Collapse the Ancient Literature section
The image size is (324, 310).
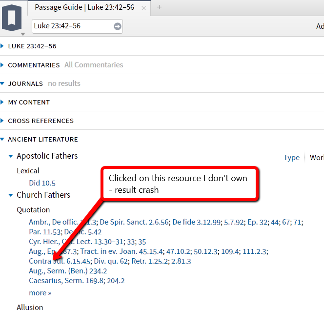[2, 139]
